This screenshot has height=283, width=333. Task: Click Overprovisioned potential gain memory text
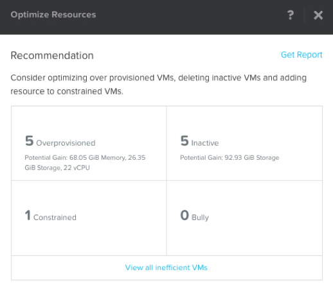[85, 158]
